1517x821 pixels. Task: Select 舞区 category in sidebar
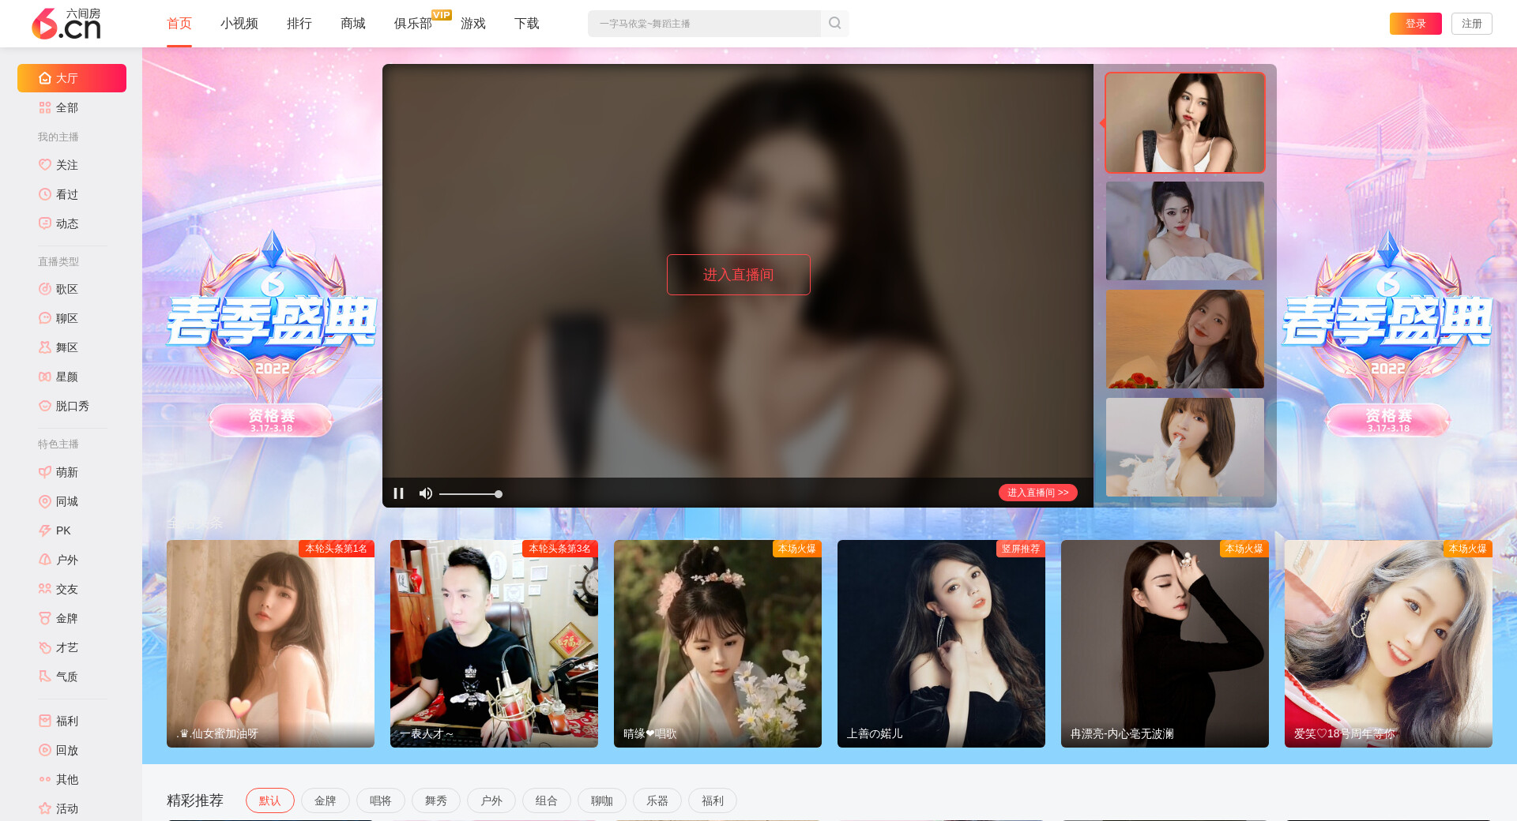66,347
